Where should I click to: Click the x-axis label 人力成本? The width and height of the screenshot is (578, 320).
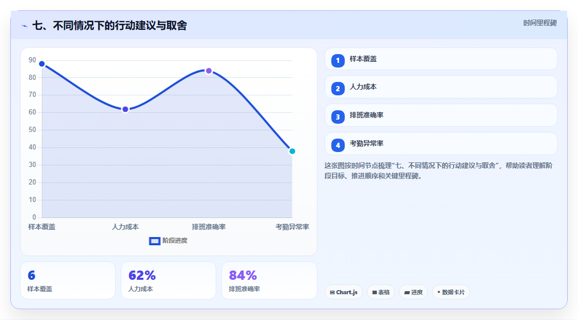pos(125,227)
